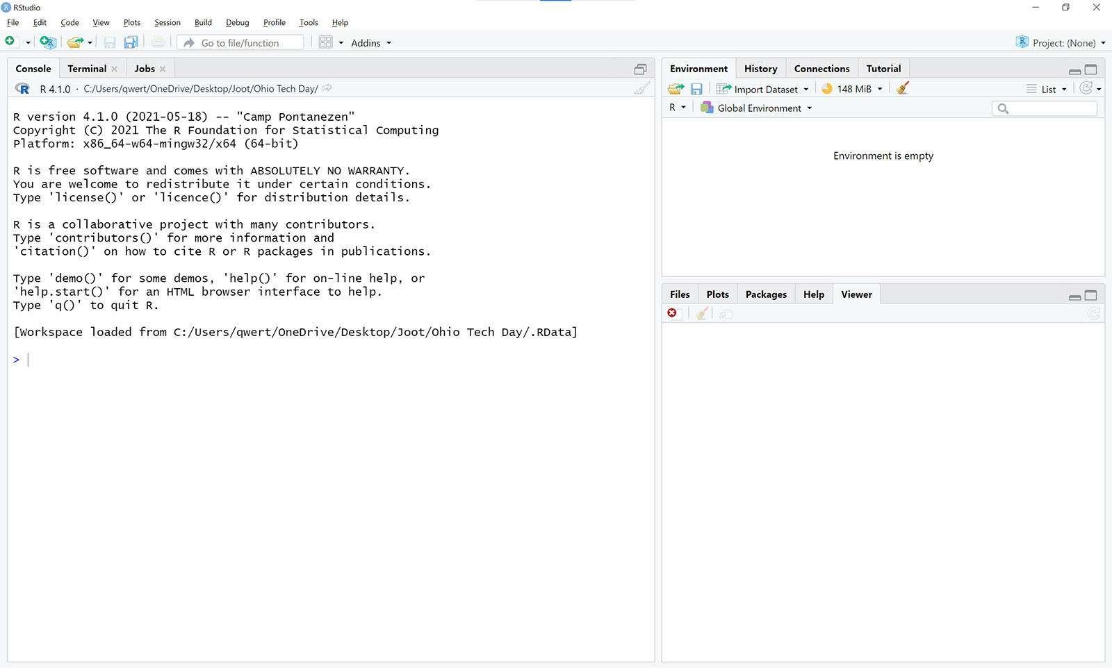
Task: Click the Print icon in main toolbar
Action: pos(158,42)
